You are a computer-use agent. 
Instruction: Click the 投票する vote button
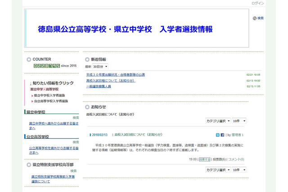pyautogui.click(x=204, y=159)
